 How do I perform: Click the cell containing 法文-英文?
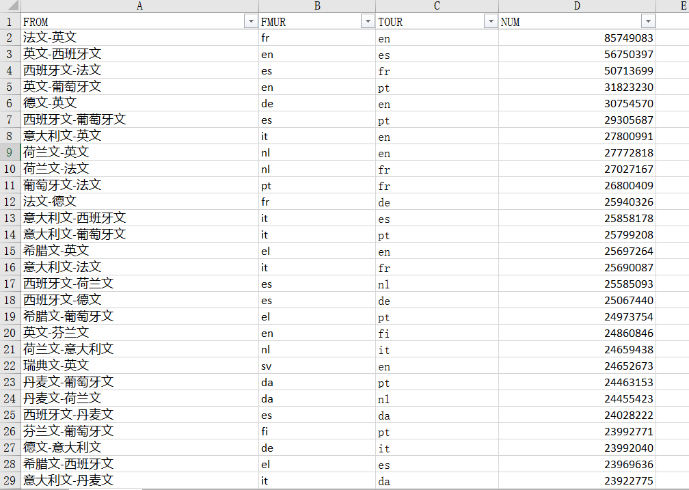point(50,38)
